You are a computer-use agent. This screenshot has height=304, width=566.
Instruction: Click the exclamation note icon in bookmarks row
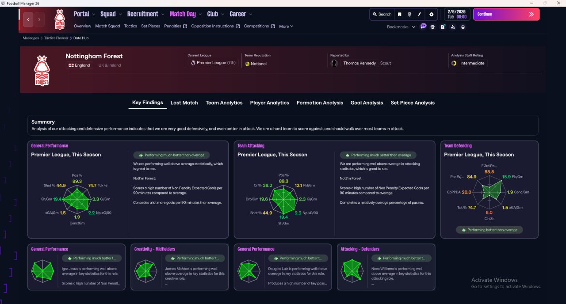(443, 27)
